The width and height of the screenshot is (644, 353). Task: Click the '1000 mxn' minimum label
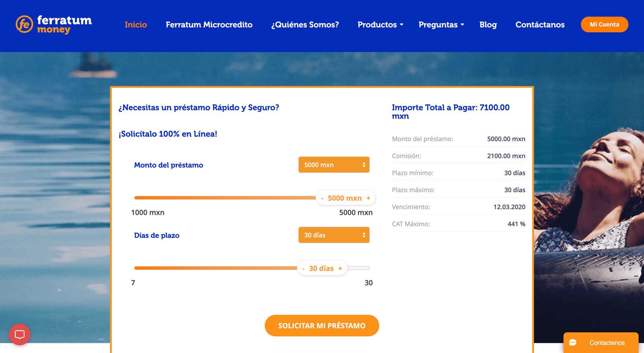148,212
